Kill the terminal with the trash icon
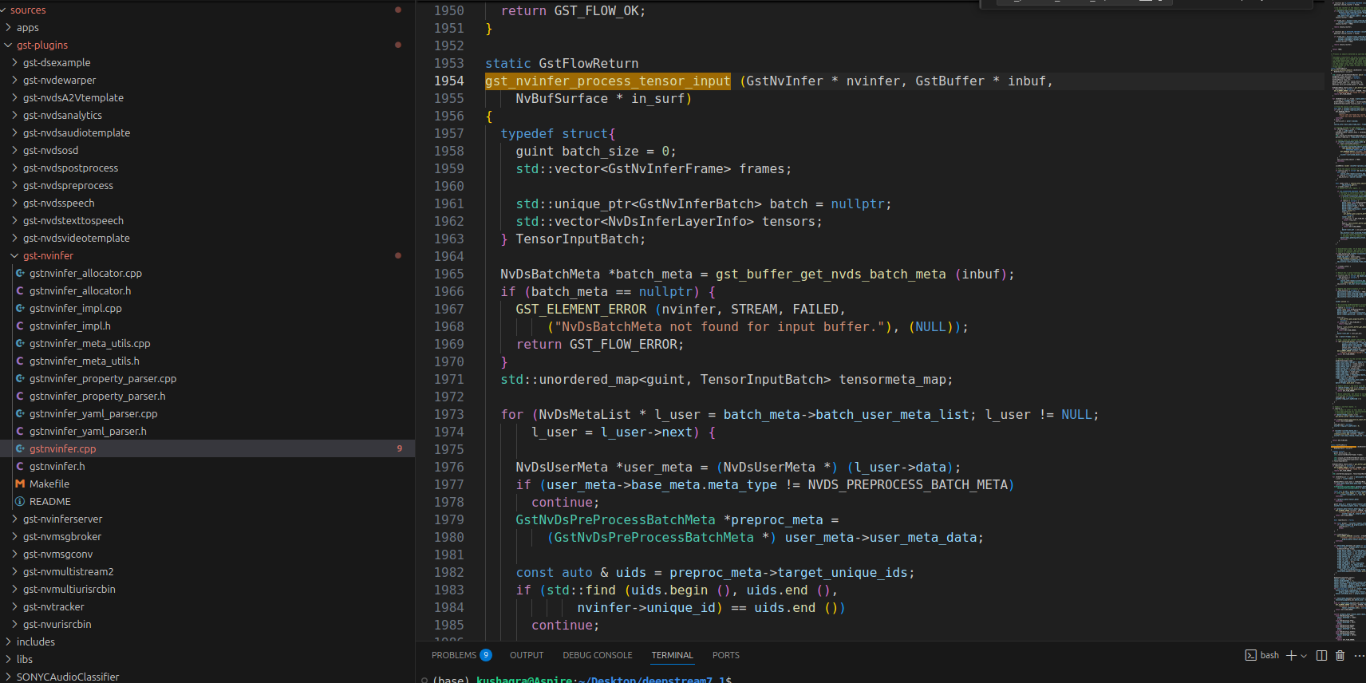Screen dimensions: 1366x683 [1340, 655]
